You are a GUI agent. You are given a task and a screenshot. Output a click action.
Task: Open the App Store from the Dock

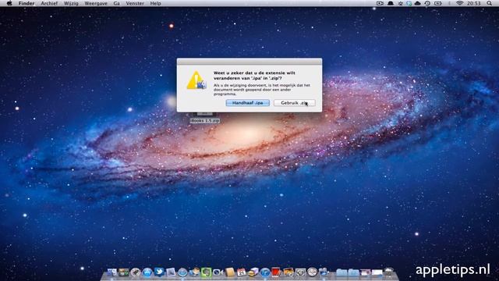click(x=147, y=272)
